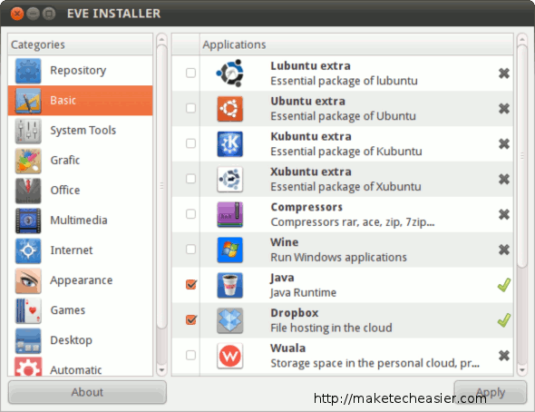Click the Repository category icon
The height and width of the screenshot is (412, 535).
coord(28,71)
